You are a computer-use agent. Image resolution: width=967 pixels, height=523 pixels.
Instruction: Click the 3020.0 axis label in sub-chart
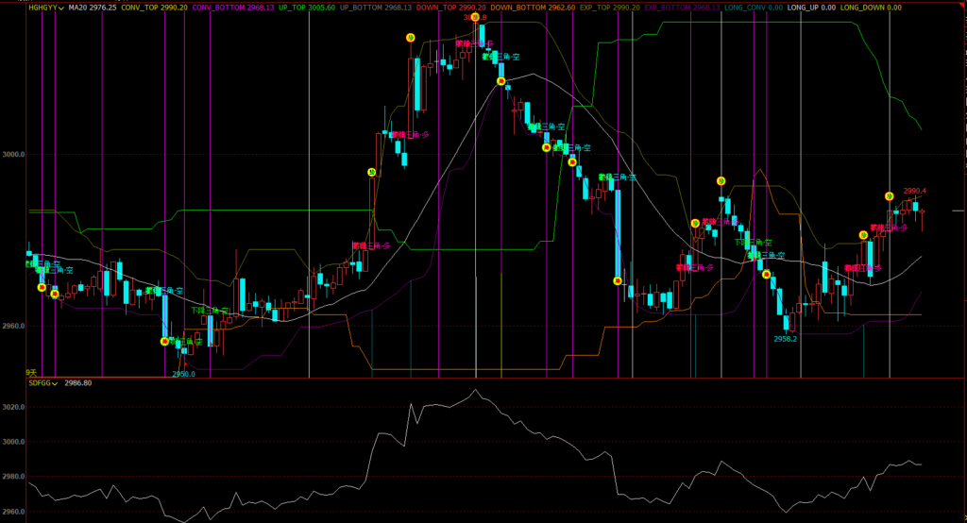pyautogui.click(x=11, y=408)
